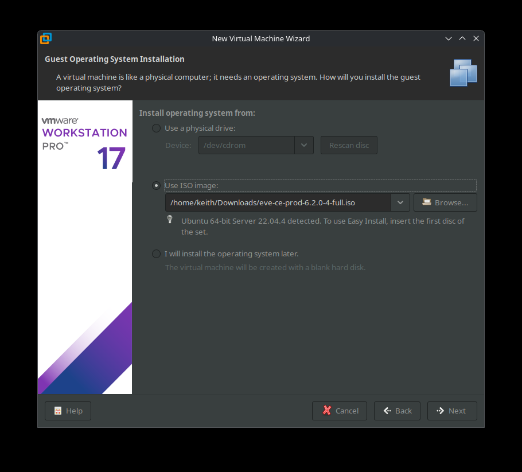Screen dimensions: 522x472
Task: Click the Guest Operating System Installation title
Action: click(115, 59)
